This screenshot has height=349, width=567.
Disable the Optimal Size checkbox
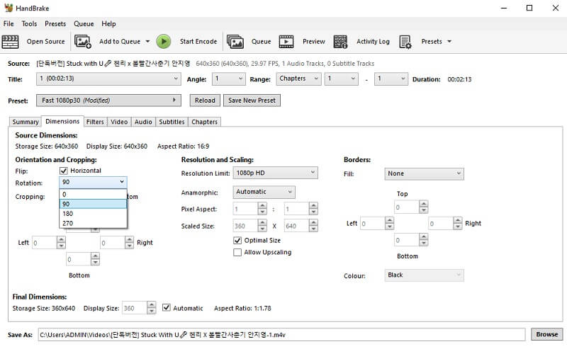click(237, 241)
